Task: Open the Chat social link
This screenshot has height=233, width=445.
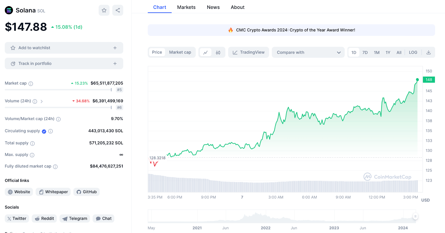Action: click(103, 219)
